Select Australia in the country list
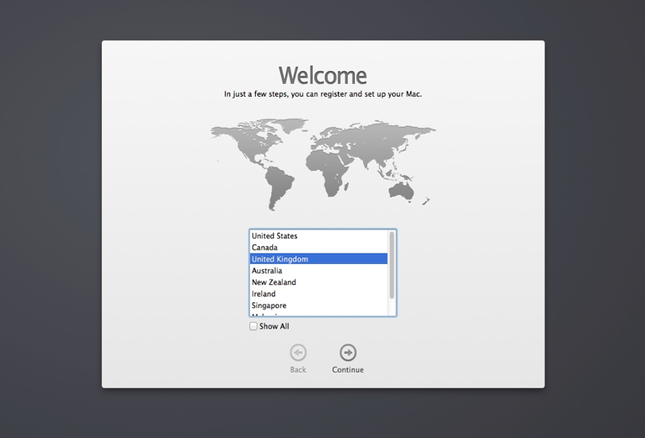The width and height of the screenshot is (645, 438). [319, 271]
